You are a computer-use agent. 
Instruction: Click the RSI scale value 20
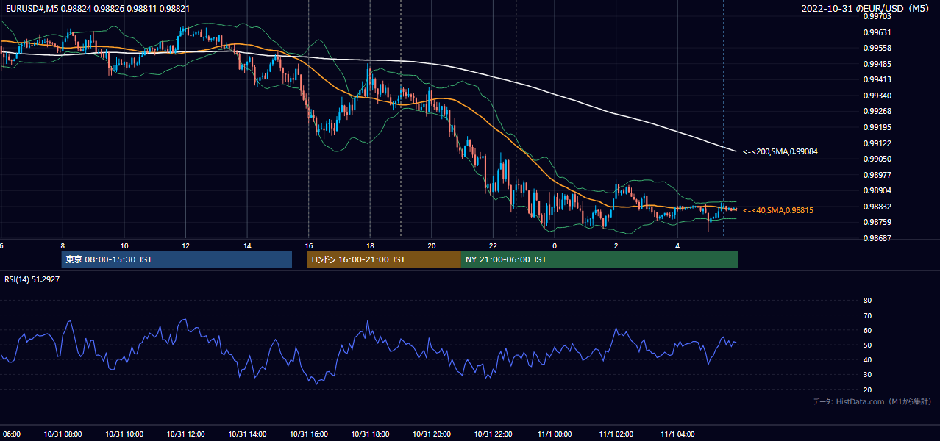click(x=867, y=390)
